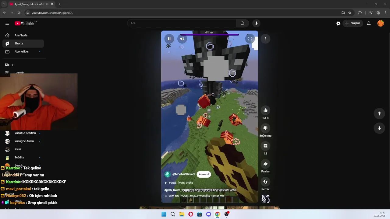Open the YouTube hamburger guide menu
Image resolution: width=390 pixels, height=219 pixels.
point(7,23)
